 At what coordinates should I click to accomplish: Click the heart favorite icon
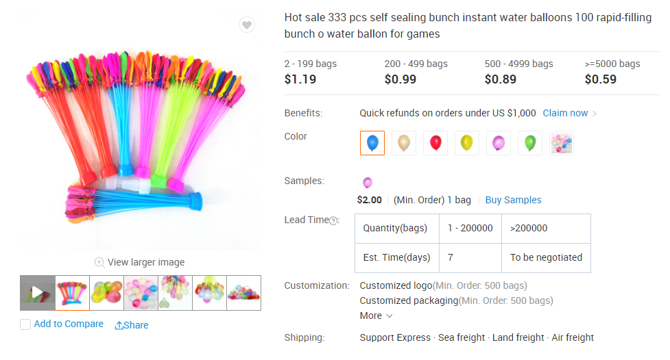pyautogui.click(x=247, y=25)
